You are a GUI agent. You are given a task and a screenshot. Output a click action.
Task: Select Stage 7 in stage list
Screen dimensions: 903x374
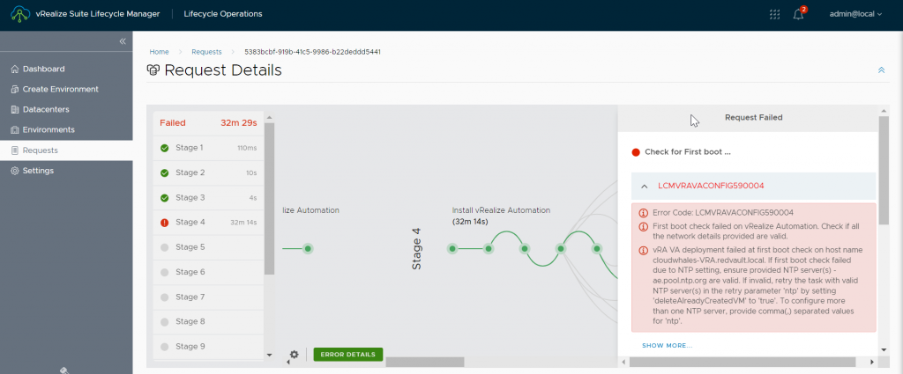(208, 297)
